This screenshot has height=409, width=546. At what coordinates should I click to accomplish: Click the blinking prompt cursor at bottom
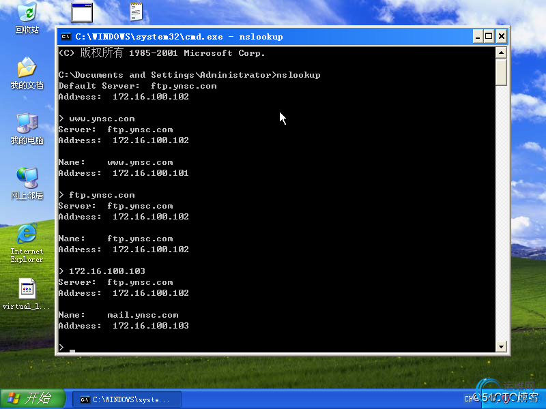click(72, 350)
